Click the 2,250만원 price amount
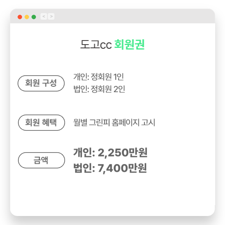The width and height of the screenshot is (225, 225). tap(123, 153)
